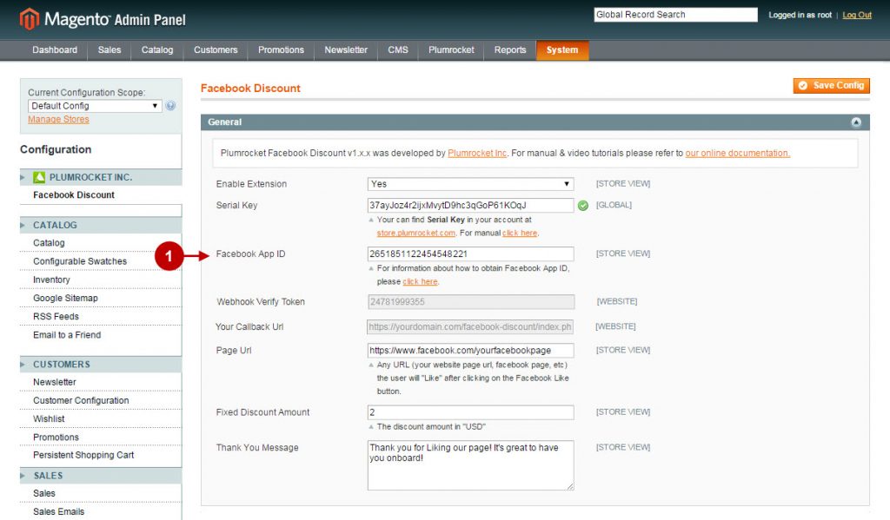
Task: Open the CMS menu
Action: 398,49
